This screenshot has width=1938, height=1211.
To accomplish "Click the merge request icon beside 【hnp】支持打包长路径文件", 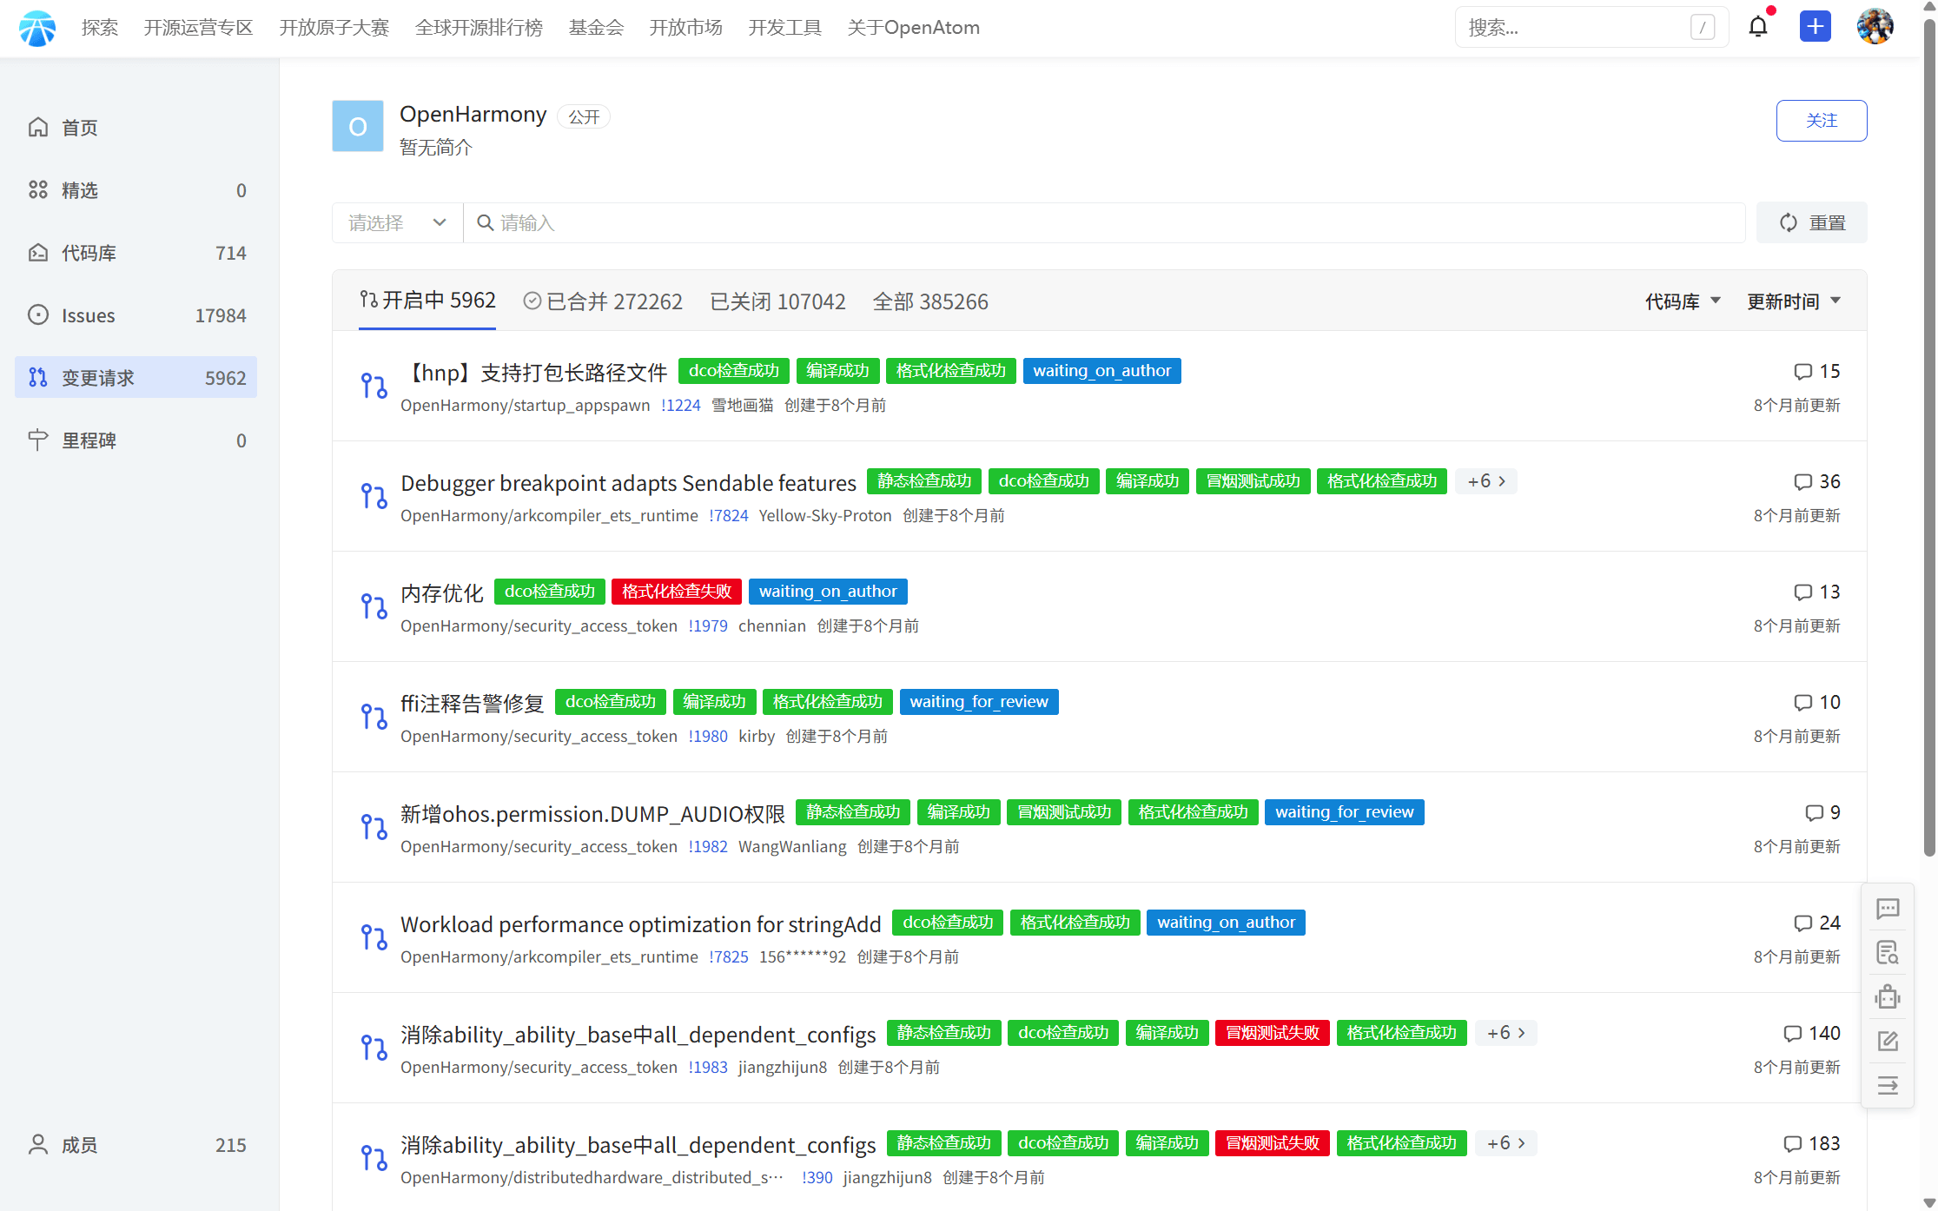I will coord(374,386).
